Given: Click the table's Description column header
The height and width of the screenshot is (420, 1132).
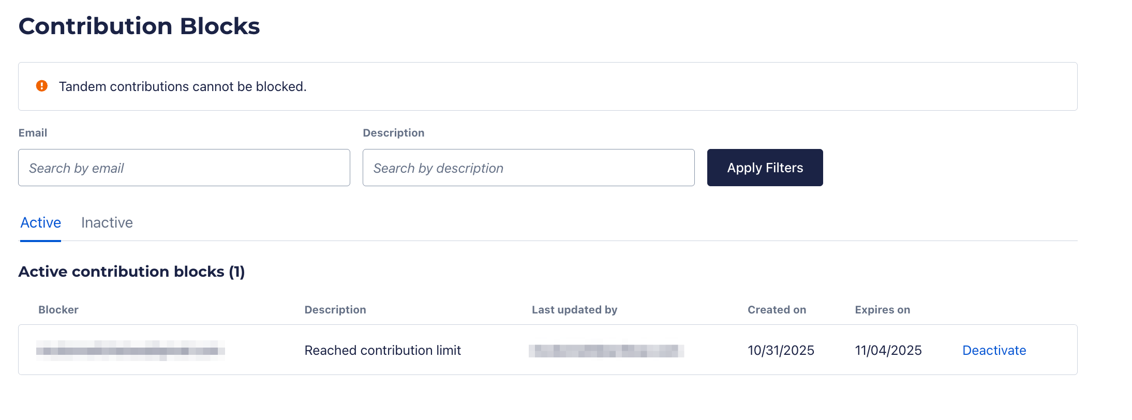Looking at the screenshot, I should click(x=335, y=310).
